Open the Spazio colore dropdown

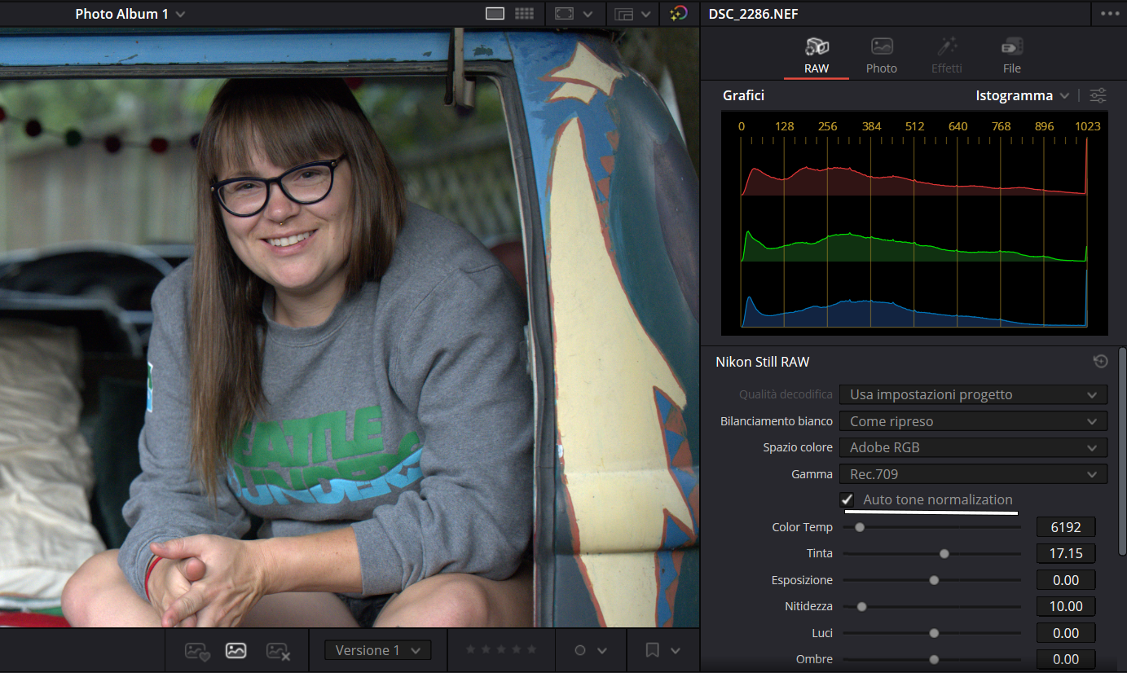(x=973, y=447)
